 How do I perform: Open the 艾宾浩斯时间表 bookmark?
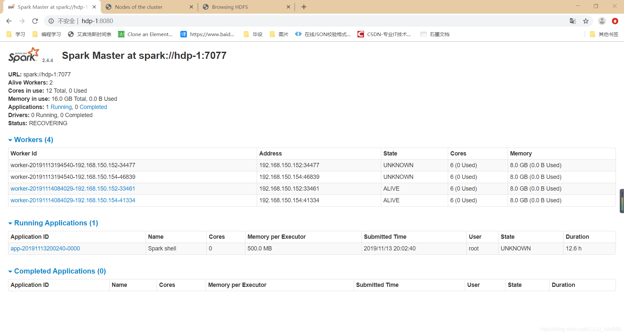[89, 34]
